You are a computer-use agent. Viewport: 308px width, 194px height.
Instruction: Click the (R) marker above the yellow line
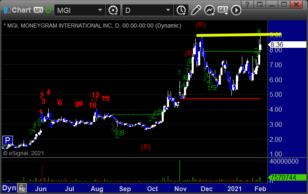coord(200,25)
